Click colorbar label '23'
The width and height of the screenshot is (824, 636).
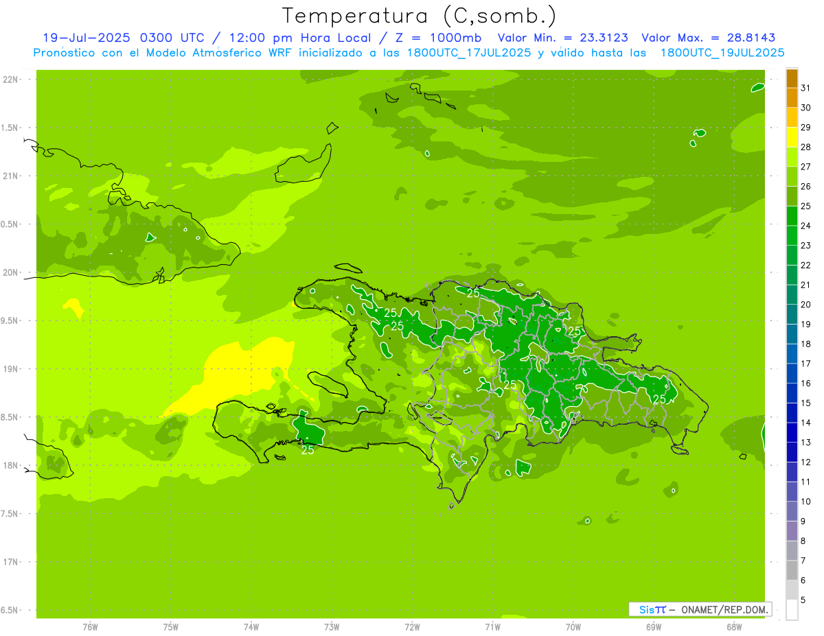tap(805, 246)
